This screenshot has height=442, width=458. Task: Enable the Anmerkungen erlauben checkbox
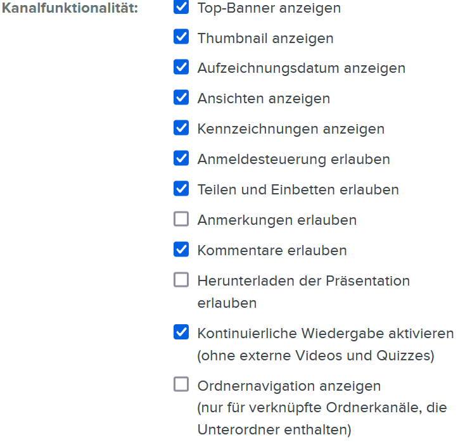point(181,219)
